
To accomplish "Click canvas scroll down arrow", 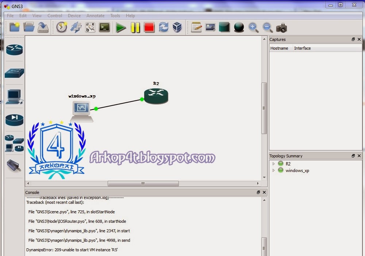I will tap(264, 177).
